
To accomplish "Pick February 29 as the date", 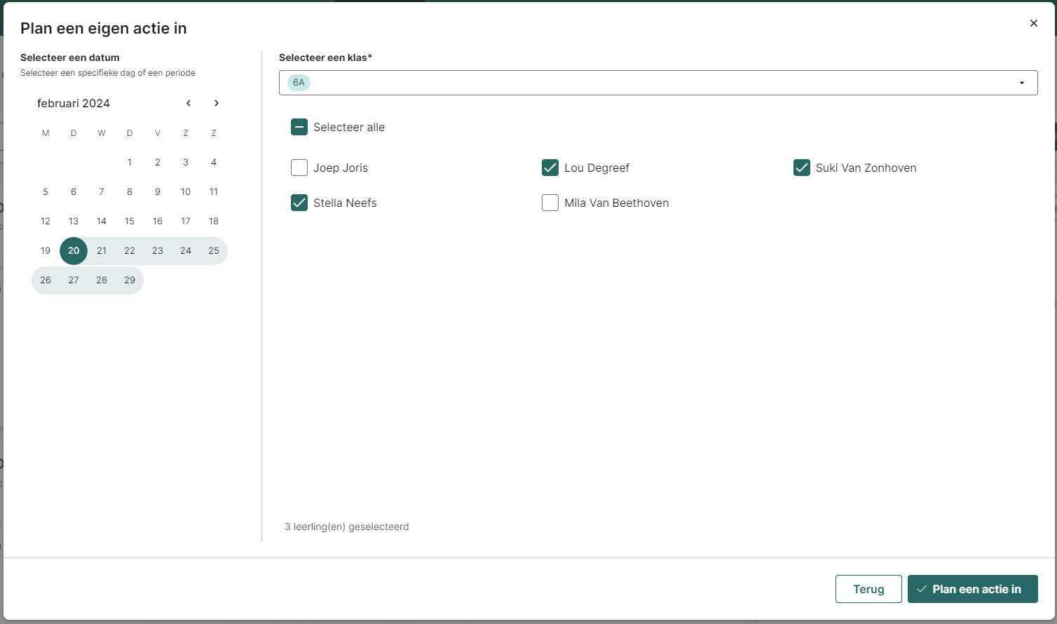I will (130, 280).
